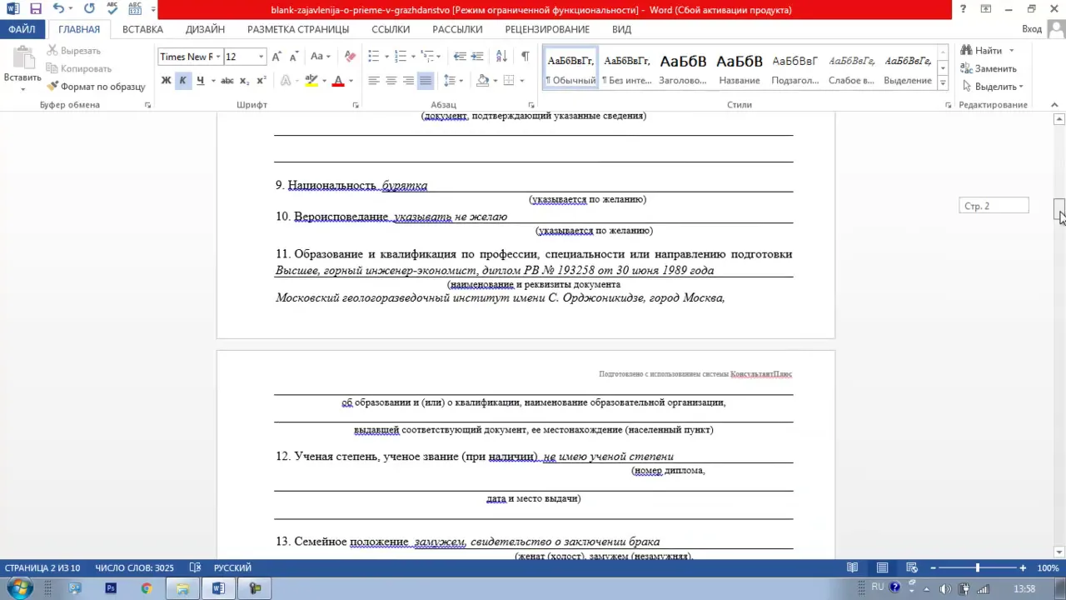Apply bulleted list formatting
The height and width of the screenshot is (600, 1066).
(x=373, y=57)
